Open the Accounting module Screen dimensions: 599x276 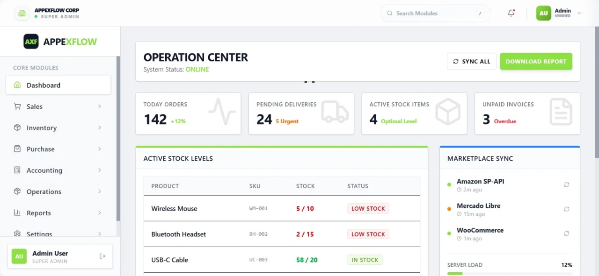58,170
